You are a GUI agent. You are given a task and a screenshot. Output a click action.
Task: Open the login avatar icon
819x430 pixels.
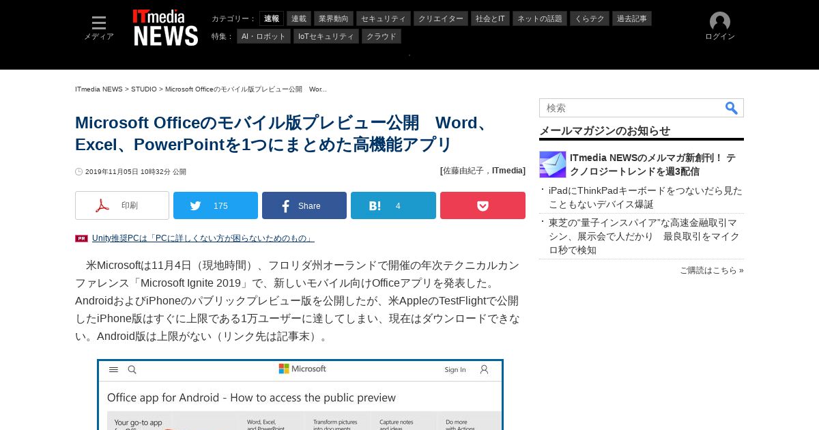coord(720,22)
